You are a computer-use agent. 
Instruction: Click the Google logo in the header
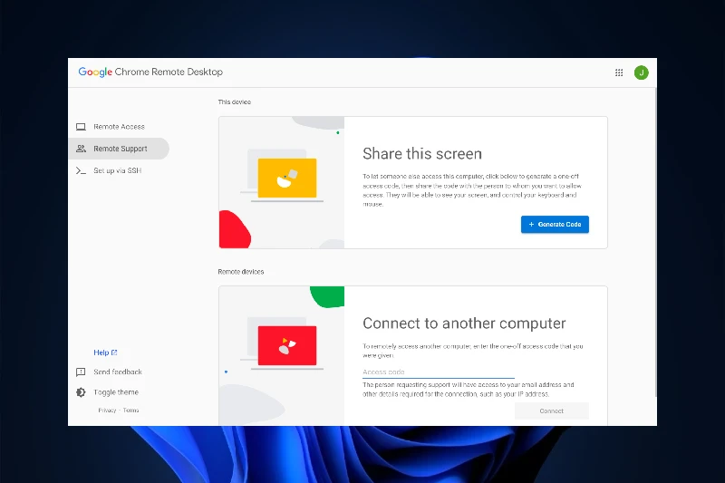click(x=95, y=72)
